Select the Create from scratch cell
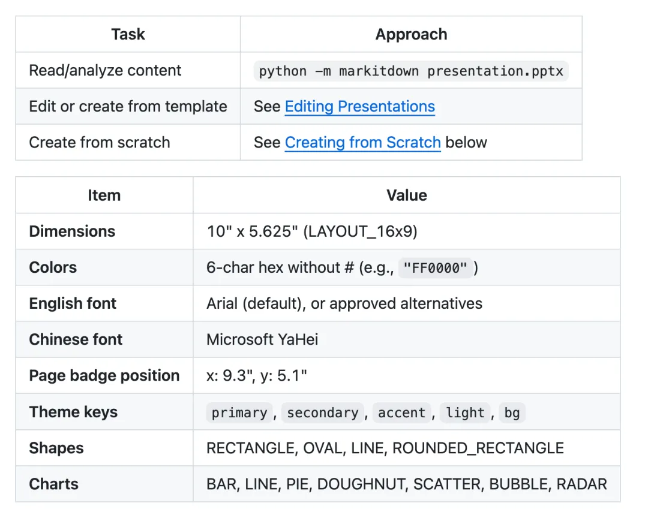The image size is (648, 509). tap(128, 142)
